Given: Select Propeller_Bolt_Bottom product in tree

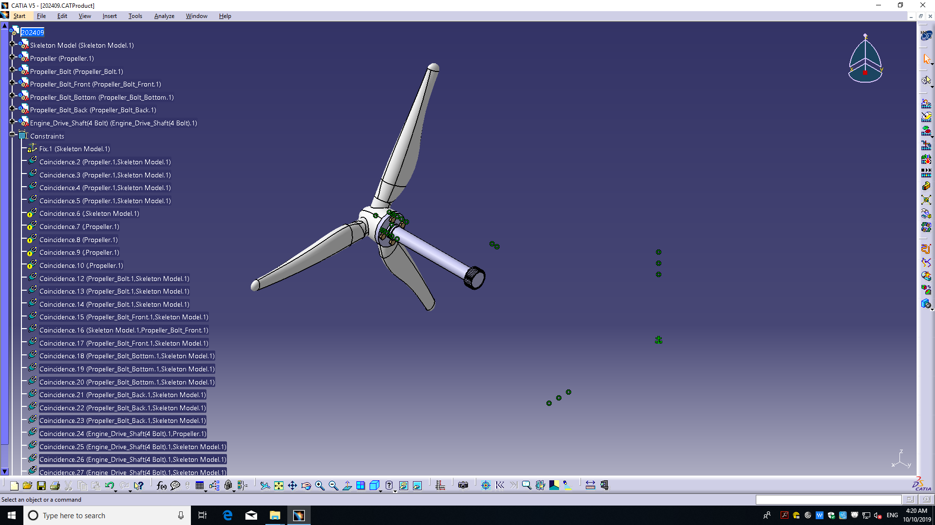Looking at the screenshot, I should tap(101, 97).
